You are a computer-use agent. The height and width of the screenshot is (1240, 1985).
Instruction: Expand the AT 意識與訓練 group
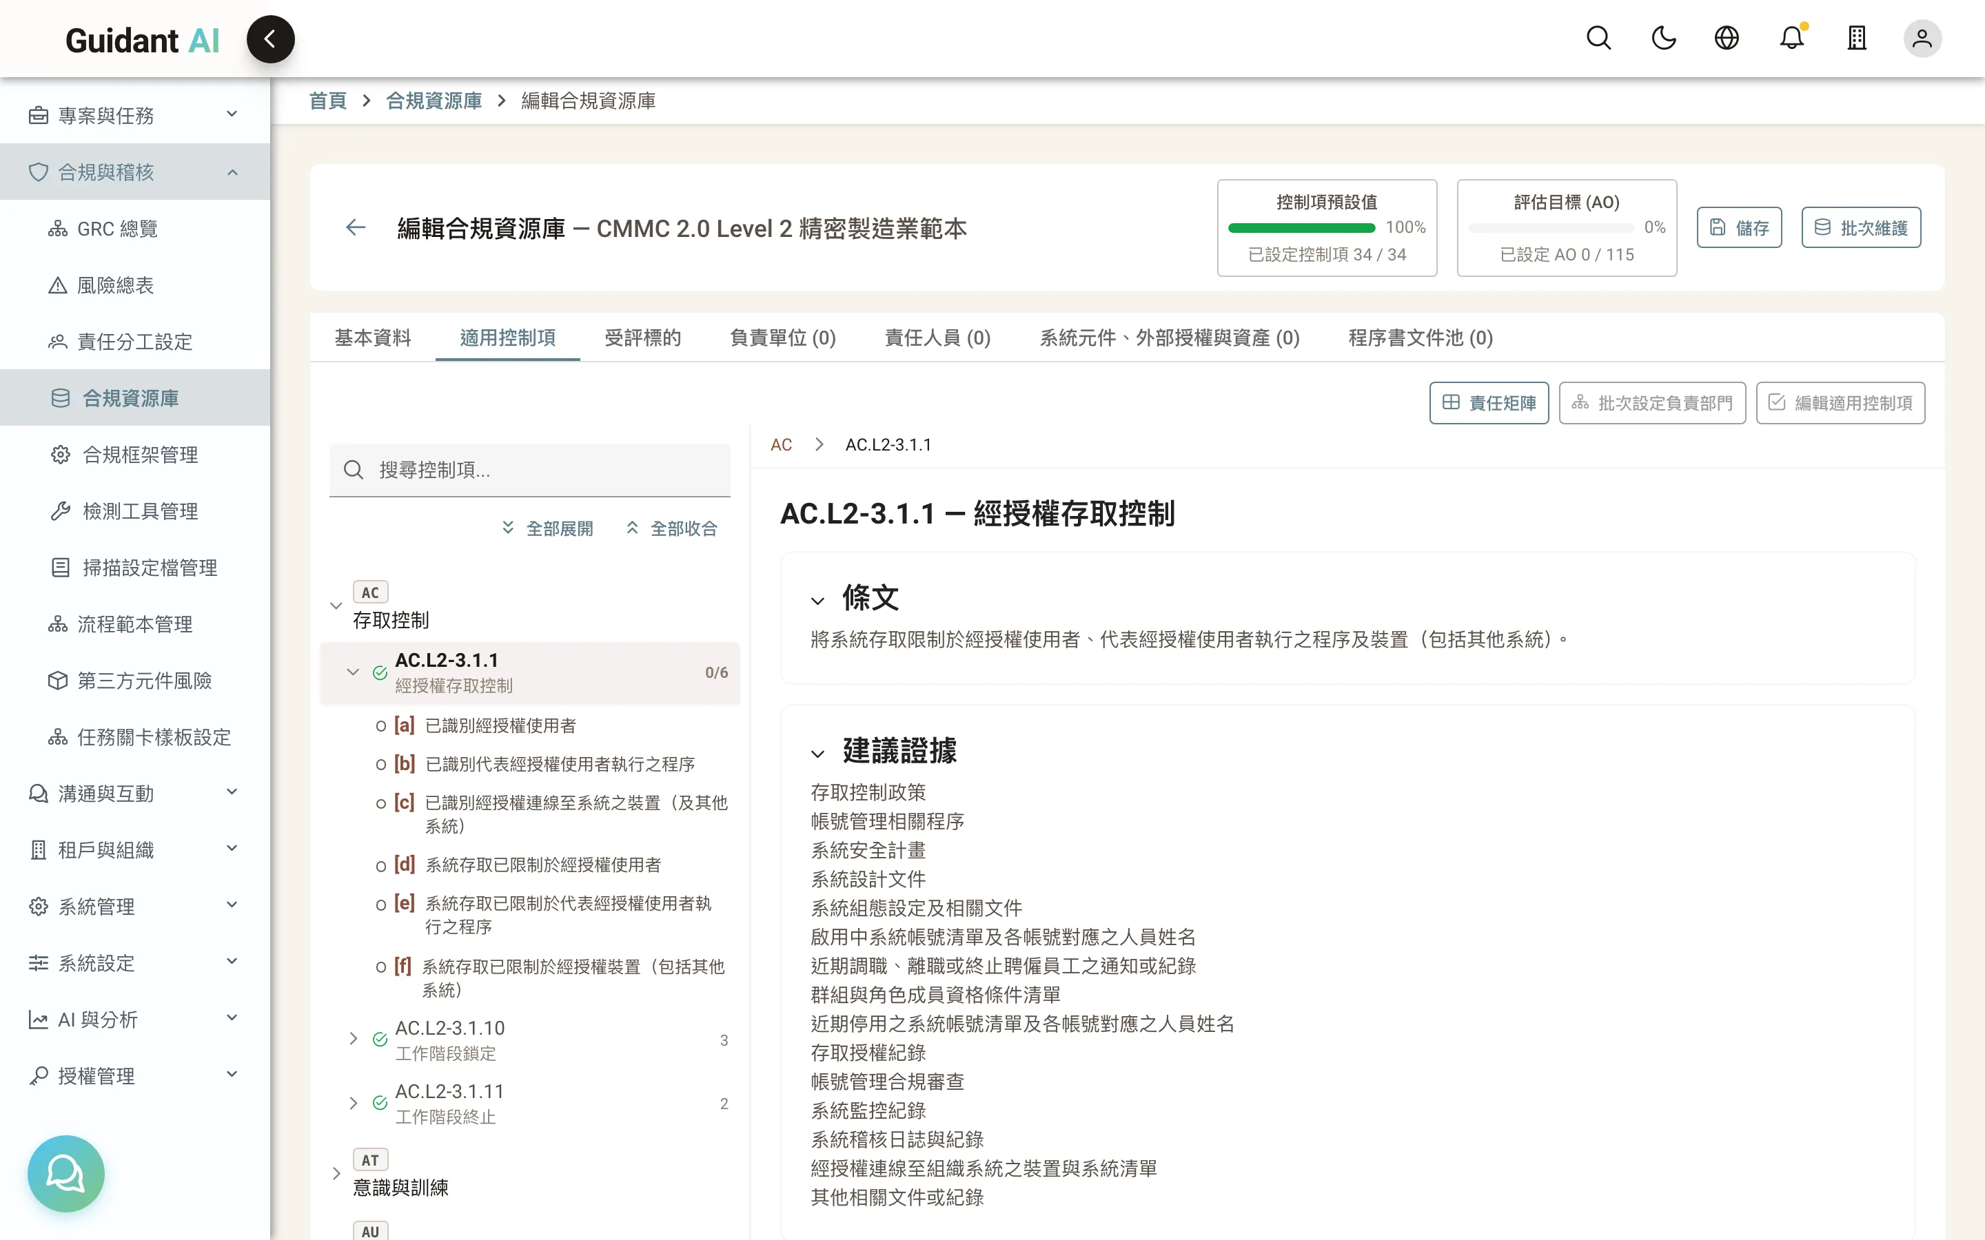coord(336,1174)
